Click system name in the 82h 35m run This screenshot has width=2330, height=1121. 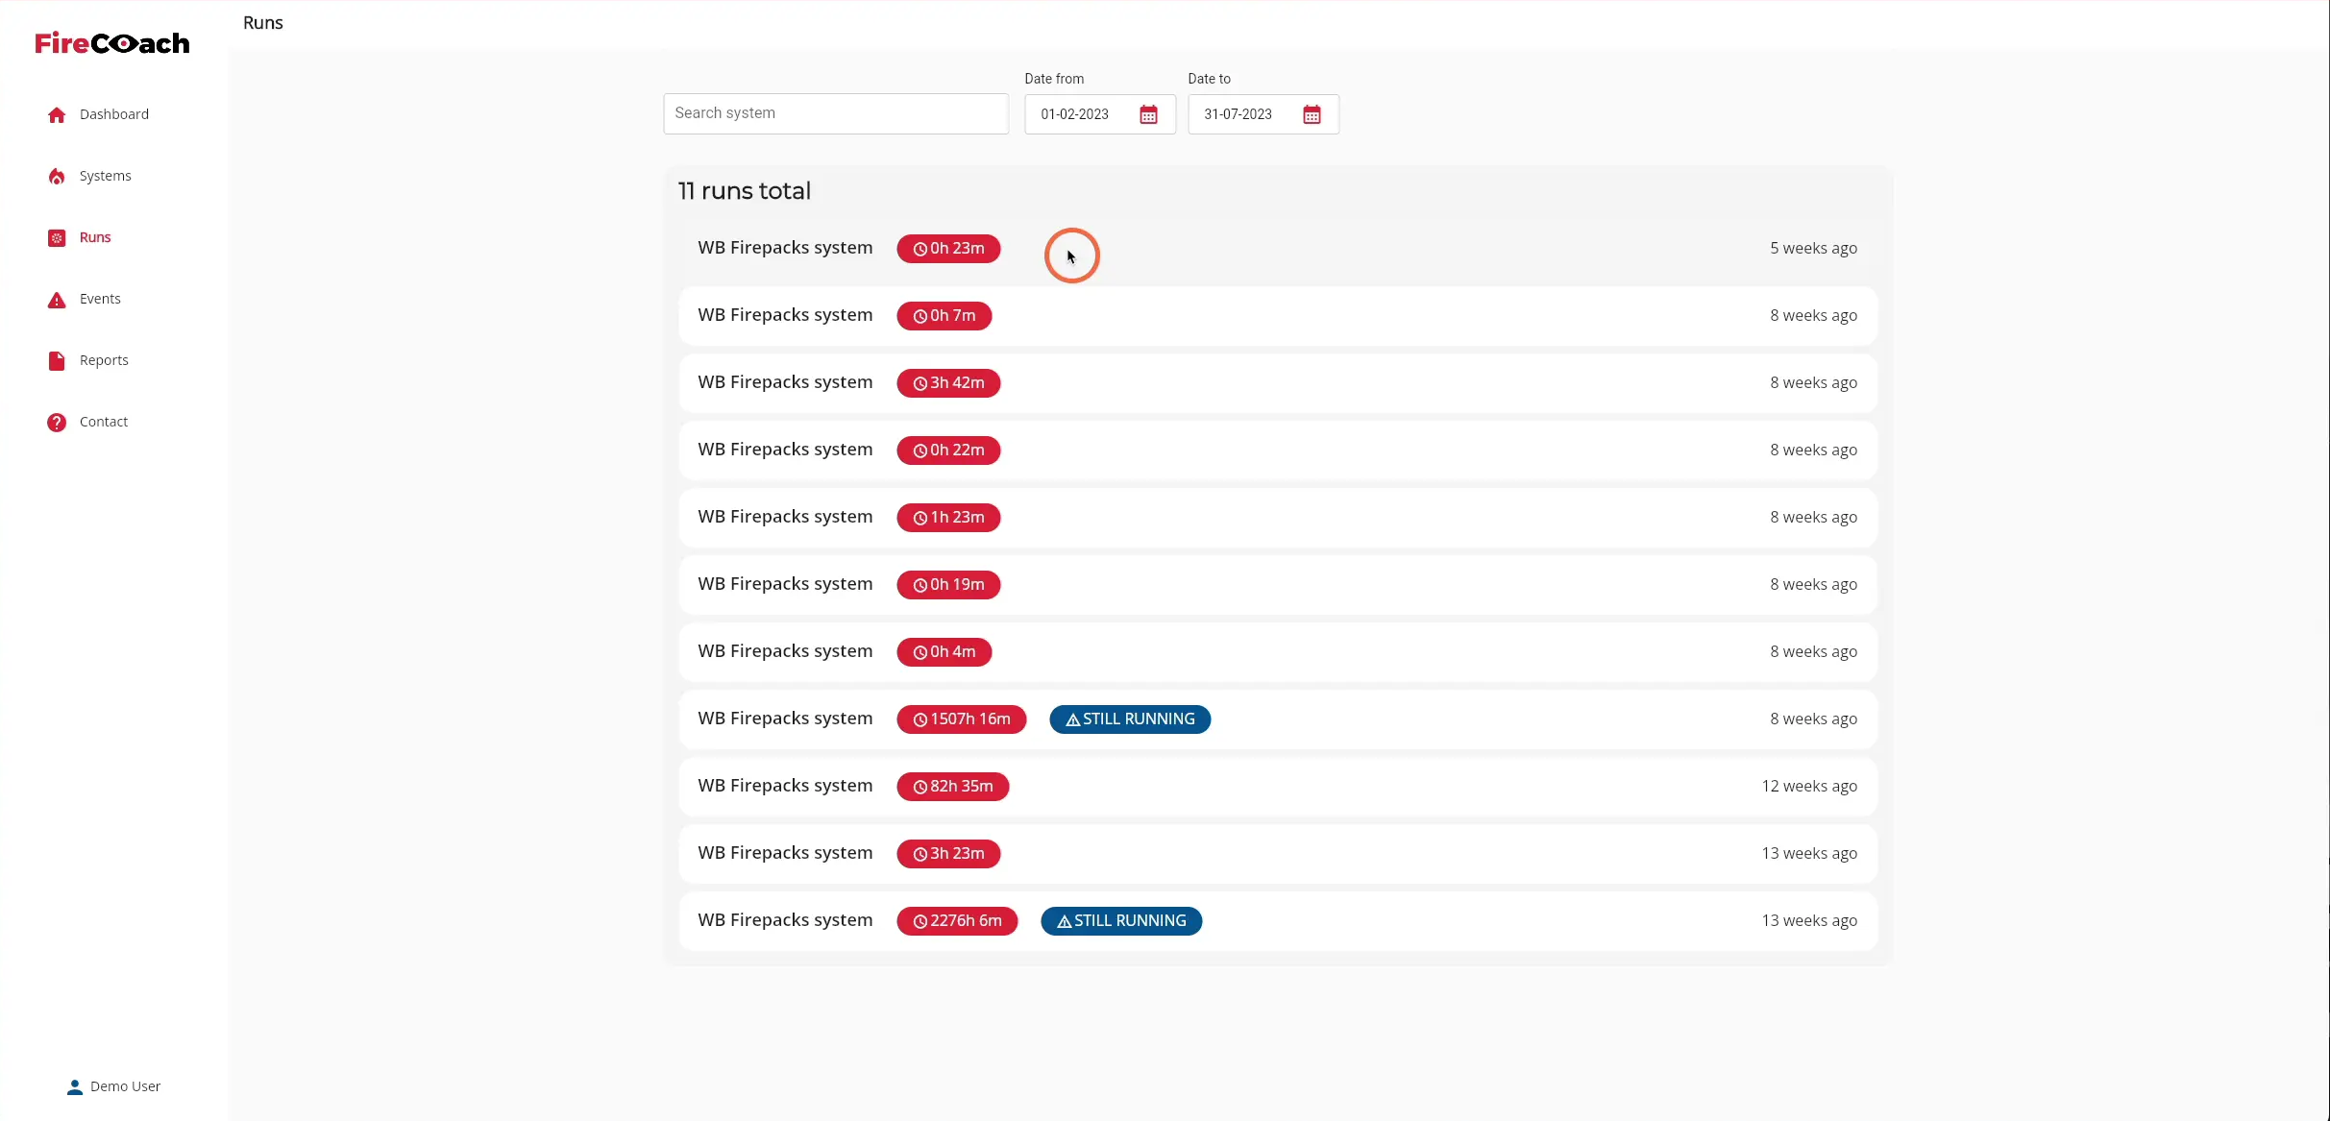(x=785, y=786)
